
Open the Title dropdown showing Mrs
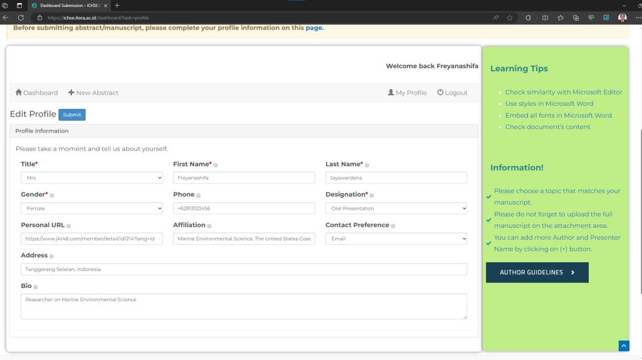coord(92,178)
